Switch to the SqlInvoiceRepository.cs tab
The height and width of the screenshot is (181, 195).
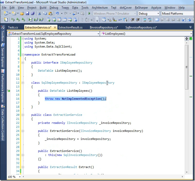[x=141, y=27]
